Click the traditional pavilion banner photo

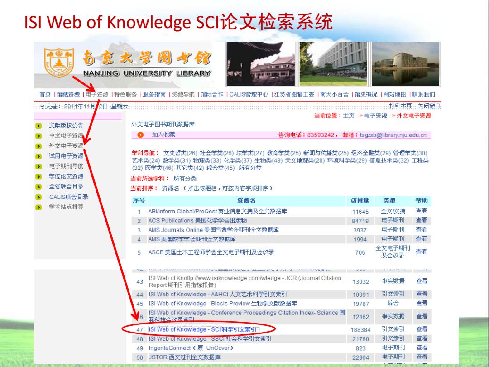261,64
